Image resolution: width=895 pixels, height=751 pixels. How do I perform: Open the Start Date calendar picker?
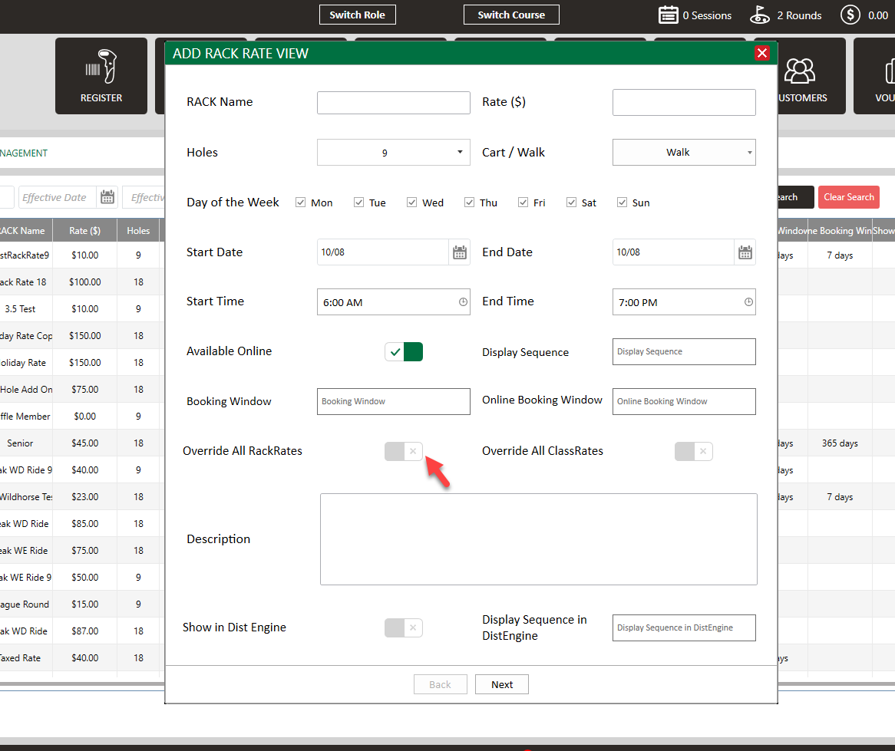pyautogui.click(x=459, y=252)
